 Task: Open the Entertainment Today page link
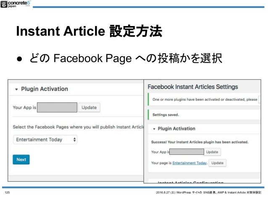point(189,163)
